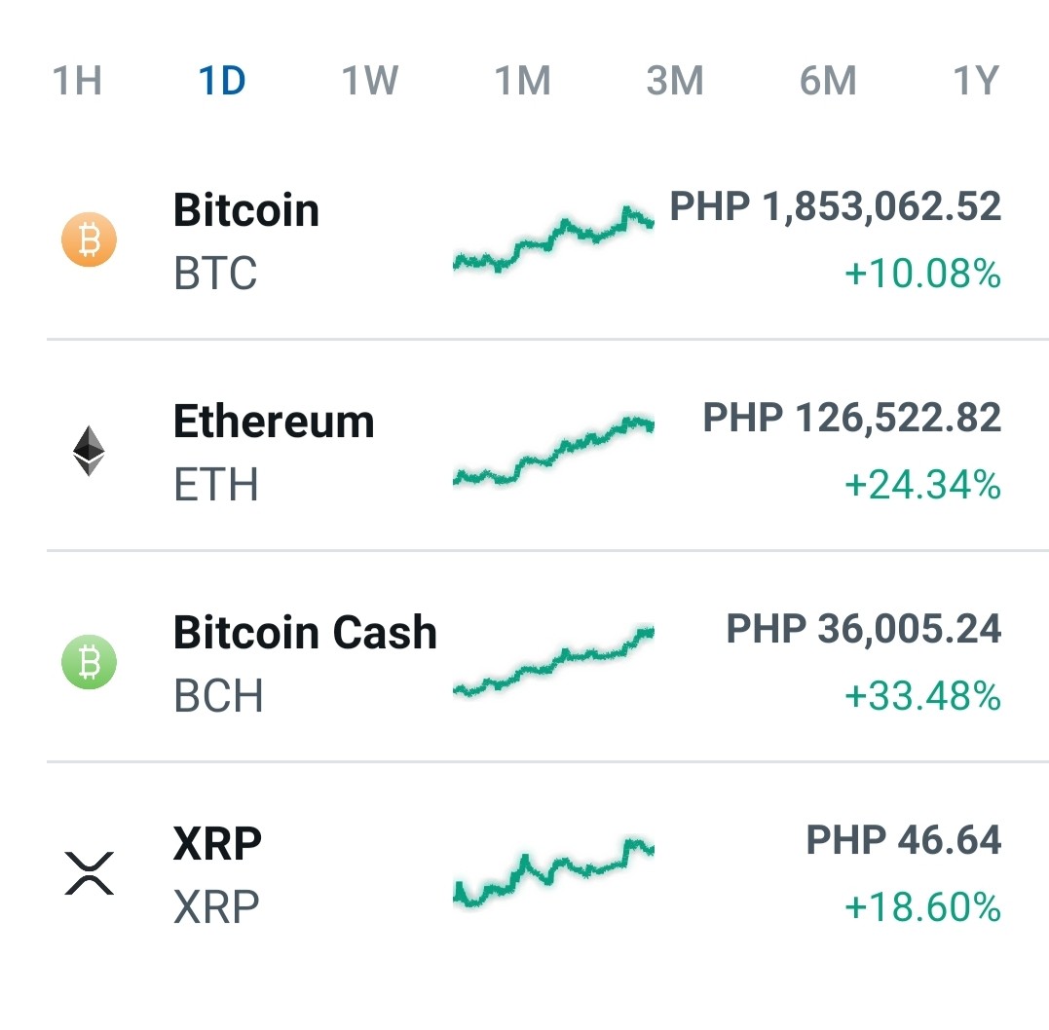This screenshot has width=1049, height=1030.
Task: Click the orange Bitcoin coin icon
Action: pyautogui.click(x=89, y=239)
